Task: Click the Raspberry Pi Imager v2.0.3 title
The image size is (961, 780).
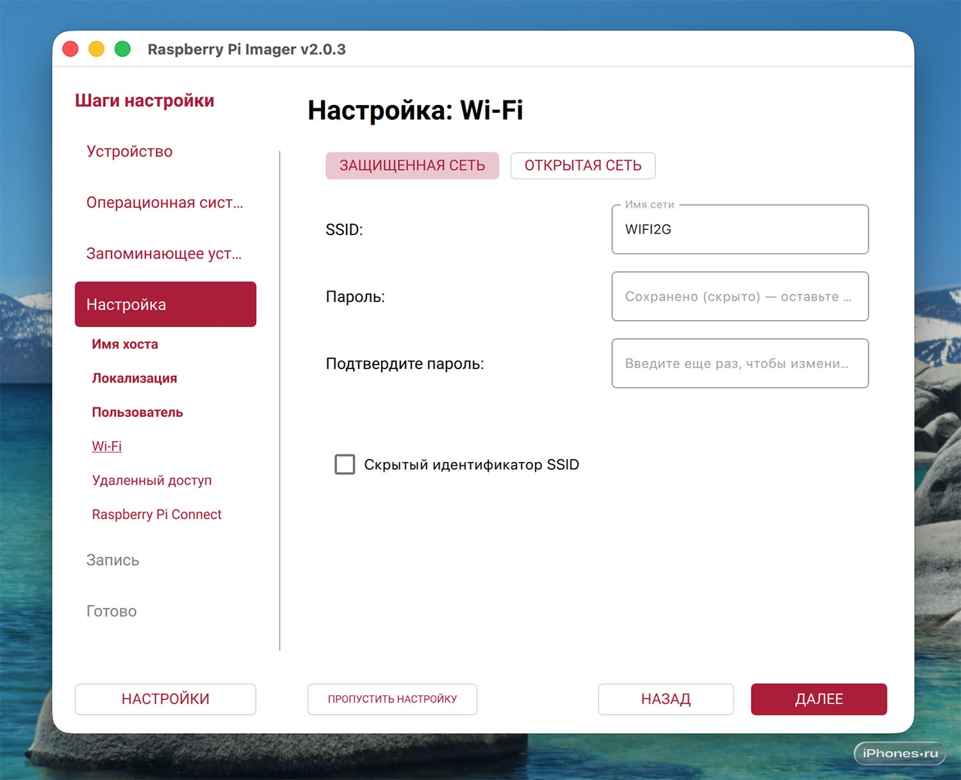Action: [x=247, y=49]
